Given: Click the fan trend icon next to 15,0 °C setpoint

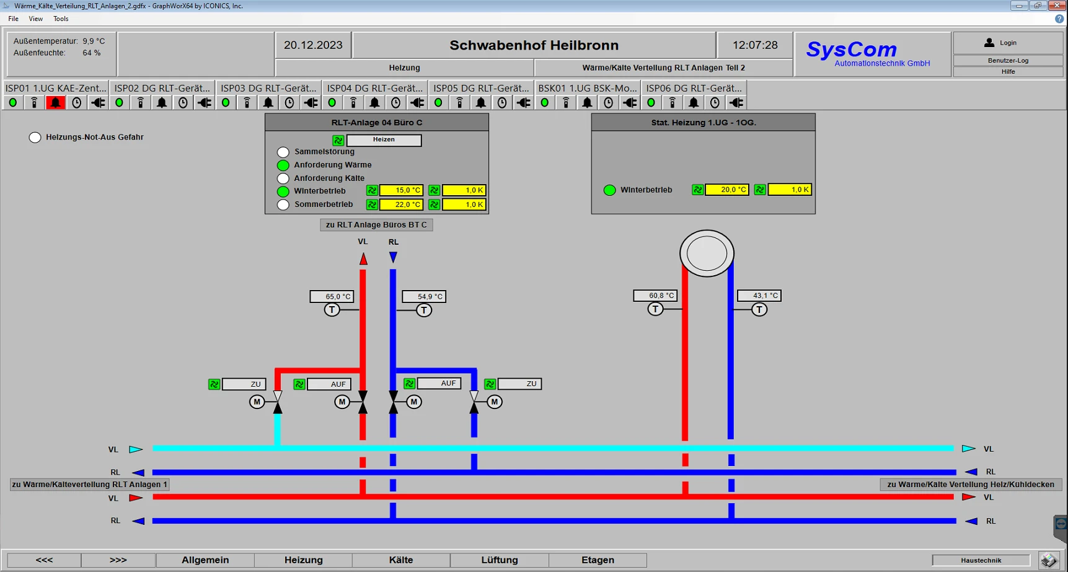Looking at the screenshot, I should (372, 191).
